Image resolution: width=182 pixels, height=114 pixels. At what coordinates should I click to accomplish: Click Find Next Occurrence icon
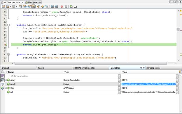point(29,6)
